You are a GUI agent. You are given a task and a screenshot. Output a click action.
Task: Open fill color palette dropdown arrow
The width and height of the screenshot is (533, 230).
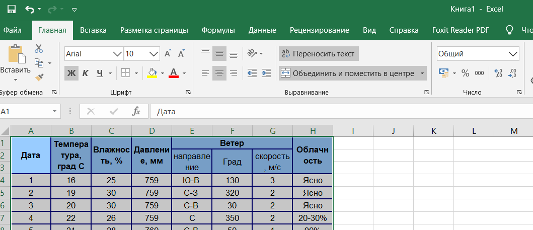pos(163,73)
